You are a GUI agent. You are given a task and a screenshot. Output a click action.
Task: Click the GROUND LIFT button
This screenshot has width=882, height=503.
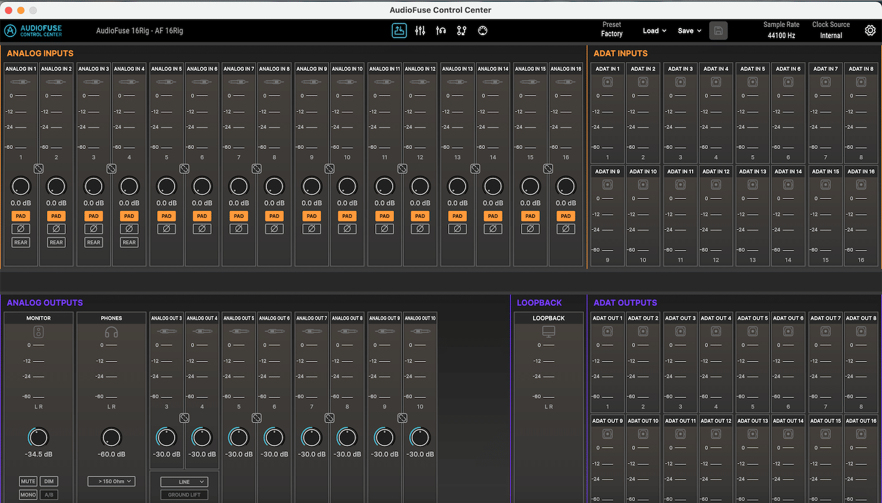(x=184, y=495)
